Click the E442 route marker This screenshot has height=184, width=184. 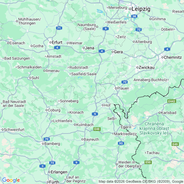(x=172, y=101)
